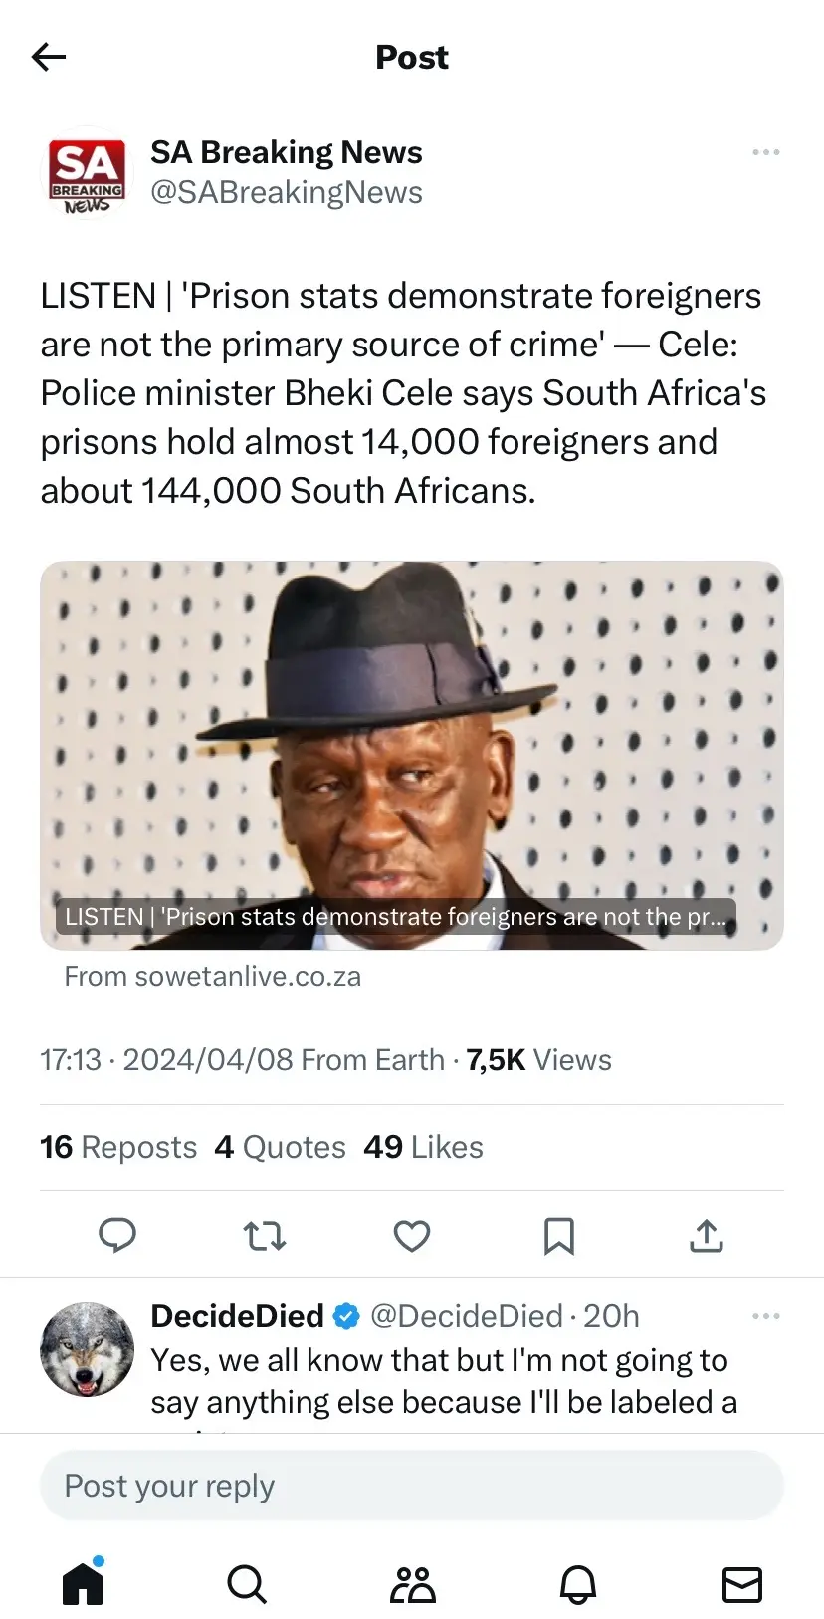Screen dimensions: 824x1619
Task: Tap the reply speech bubble icon
Action: tap(117, 1236)
